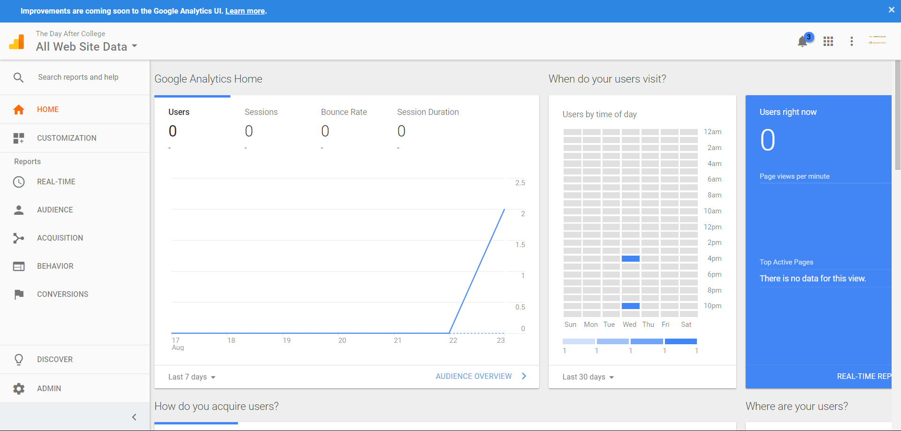Screen dimensions: 901x431
Task: Select the Sessions metric tab
Action: click(x=261, y=112)
